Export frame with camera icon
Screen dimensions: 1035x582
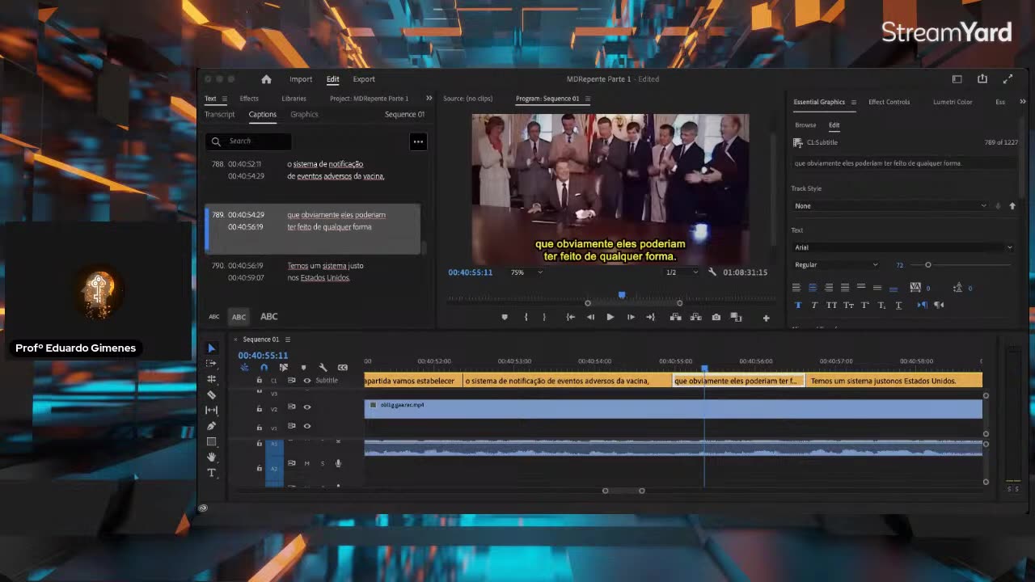point(716,318)
